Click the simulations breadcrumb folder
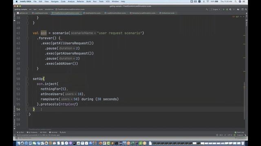Screen dimensions: 261x146 [49, 9]
